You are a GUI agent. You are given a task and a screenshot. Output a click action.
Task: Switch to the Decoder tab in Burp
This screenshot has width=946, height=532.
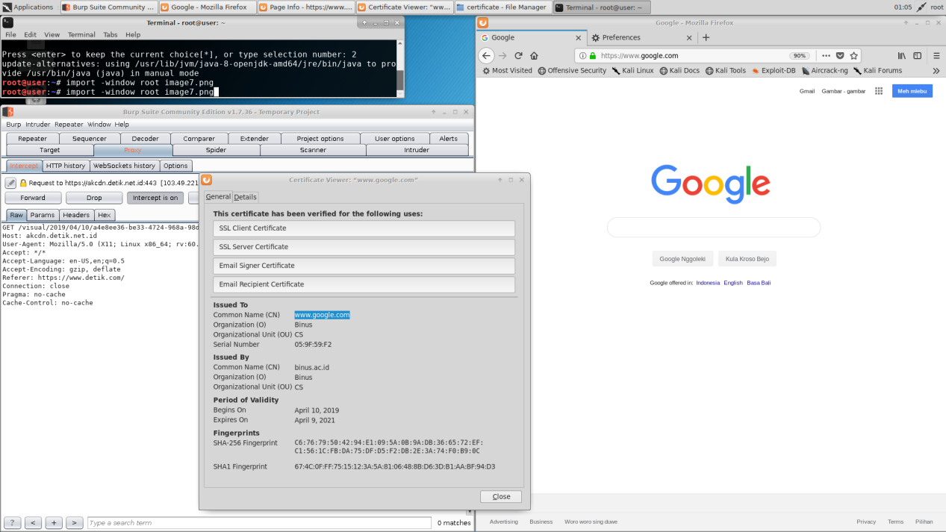tap(145, 138)
